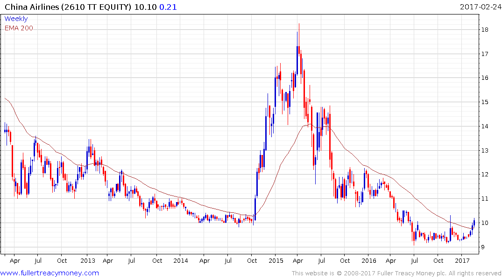
Task: Click the 2016 year label on time axis
Action: tap(369, 260)
